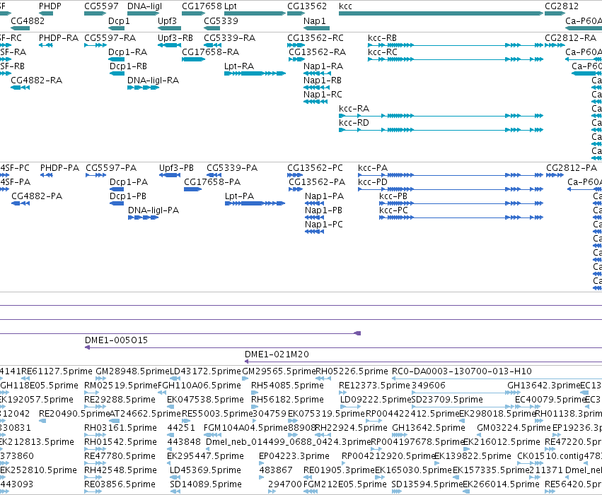The height and width of the screenshot is (495, 602).
Task: Select the CG5339 gene
Action: pos(212,28)
